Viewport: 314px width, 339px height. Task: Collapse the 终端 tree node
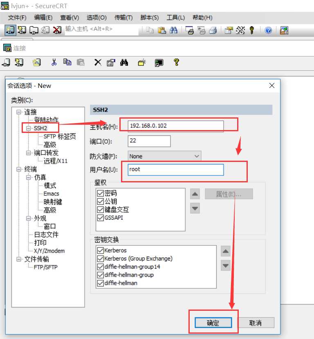(19, 169)
